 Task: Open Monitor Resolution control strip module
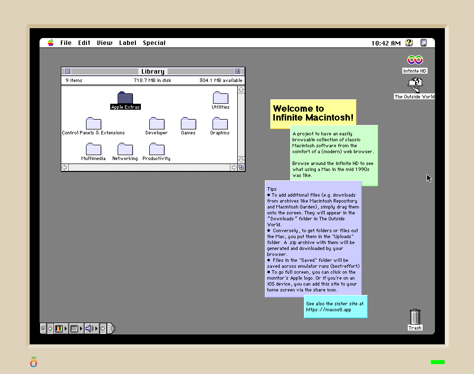[76, 329]
